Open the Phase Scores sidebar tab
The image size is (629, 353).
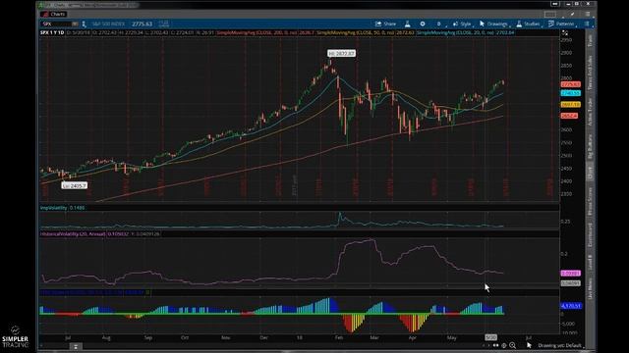tap(590, 202)
